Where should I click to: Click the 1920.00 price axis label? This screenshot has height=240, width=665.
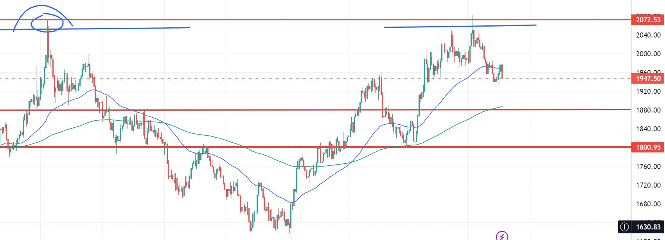tap(648, 91)
